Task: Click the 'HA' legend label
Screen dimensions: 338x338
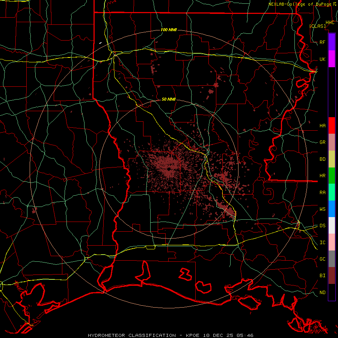Action: pyautogui.click(x=322, y=125)
